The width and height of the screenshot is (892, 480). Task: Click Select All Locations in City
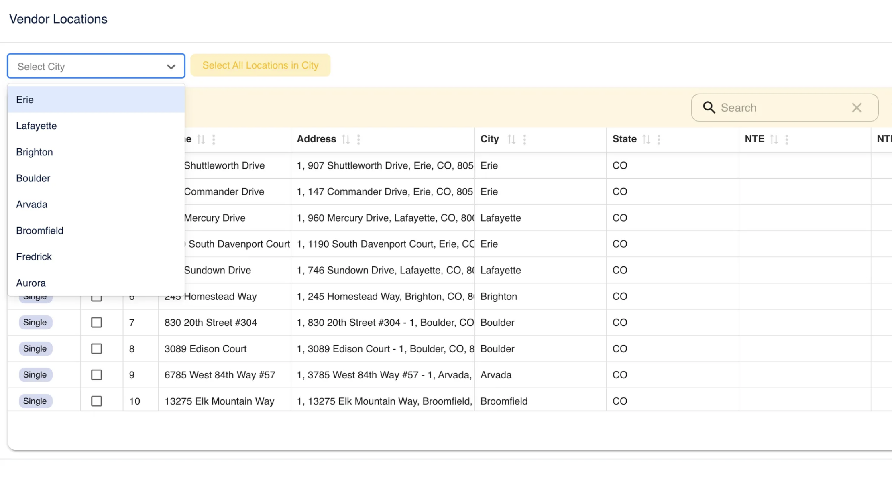tap(260, 65)
